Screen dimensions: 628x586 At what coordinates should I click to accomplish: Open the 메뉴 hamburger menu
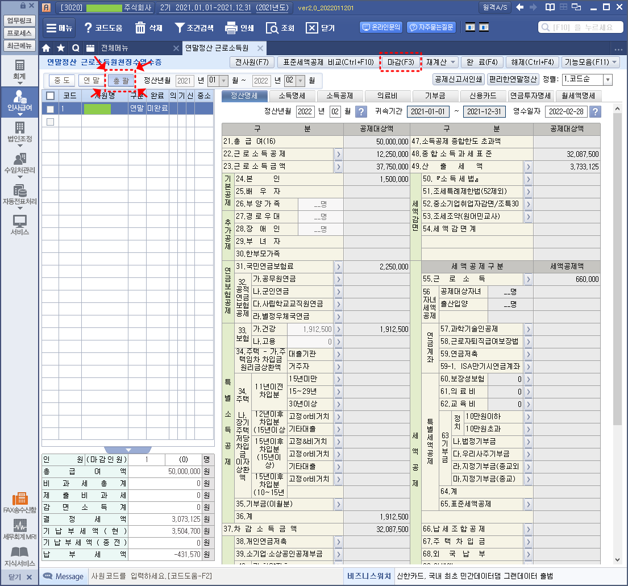[59, 28]
